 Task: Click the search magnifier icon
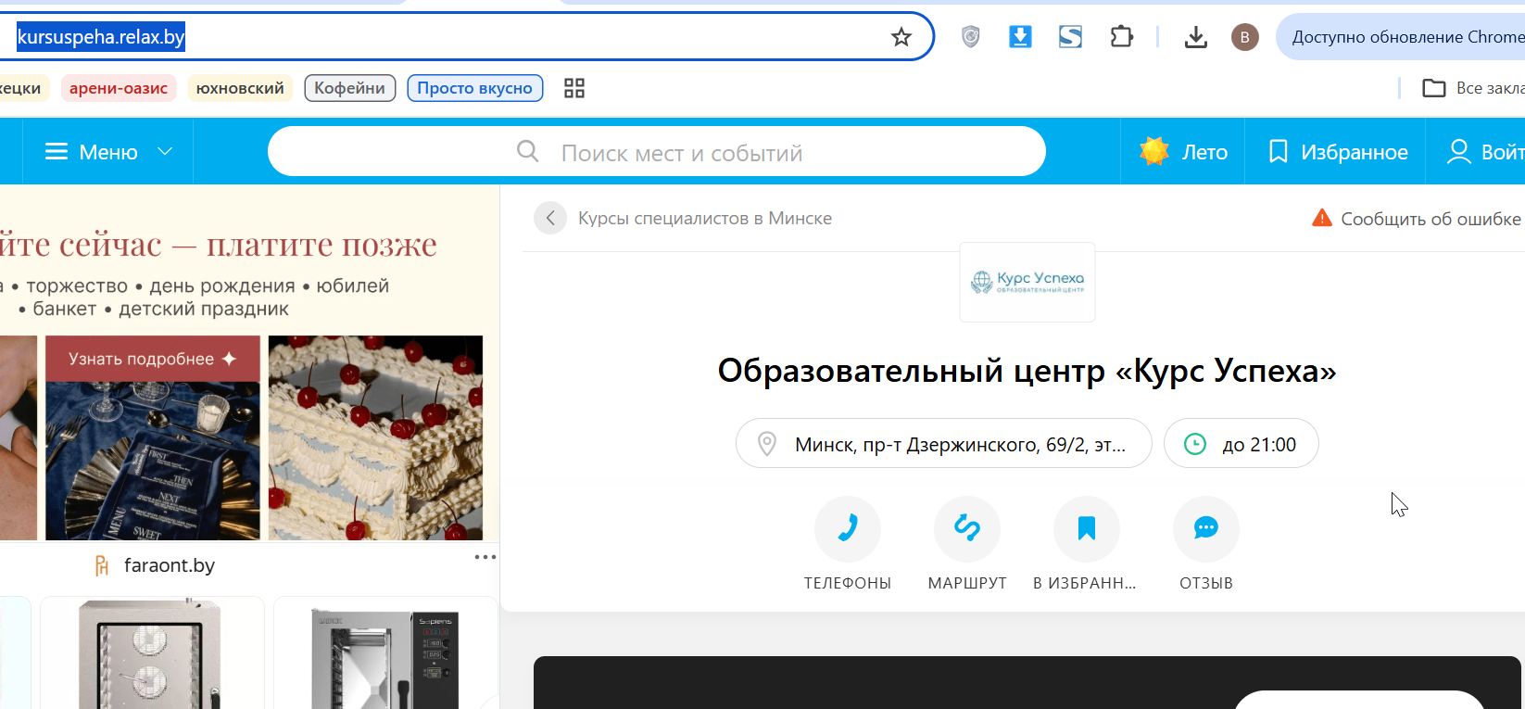click(527, 151)
